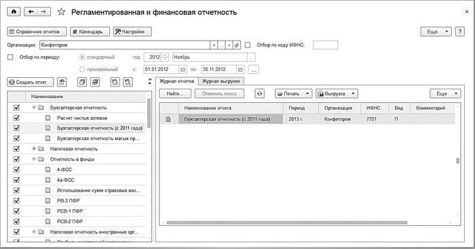Expand the hidden toolbar commands chevron
The height and width of the screenshot is (249, 475).
point(150,81)
